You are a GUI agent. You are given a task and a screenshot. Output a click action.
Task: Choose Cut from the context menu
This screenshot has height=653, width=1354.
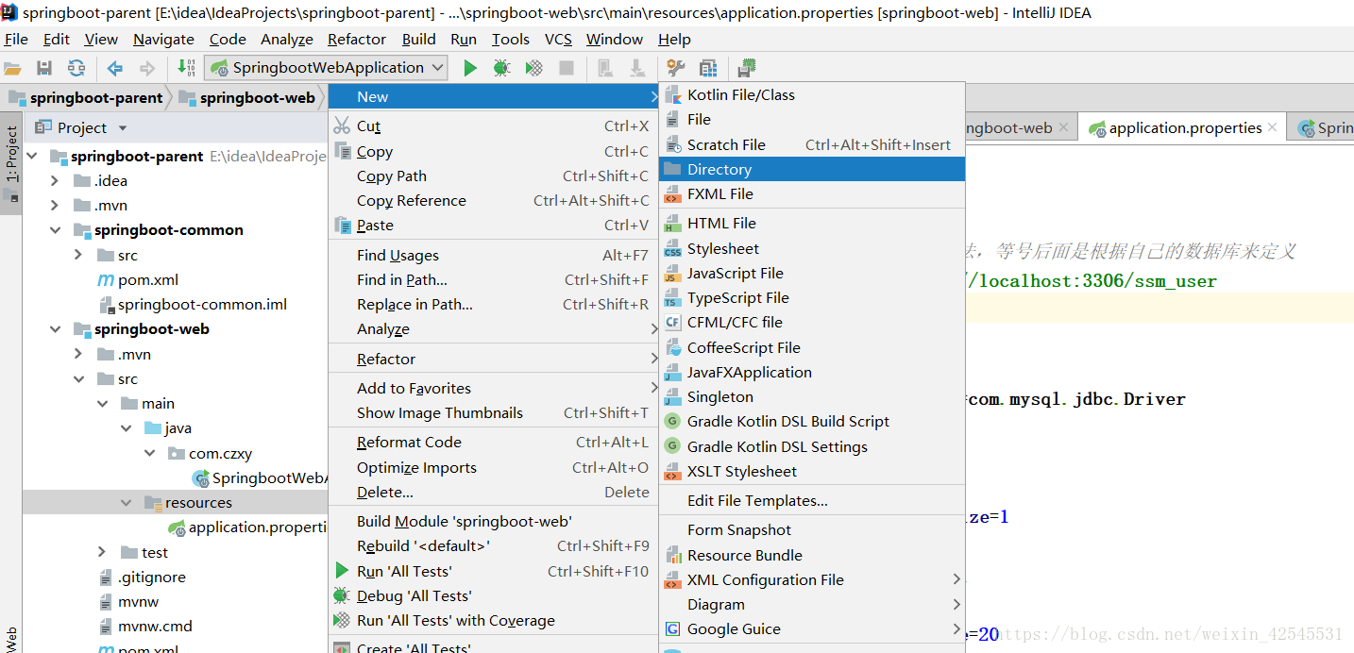pos(493,126)
